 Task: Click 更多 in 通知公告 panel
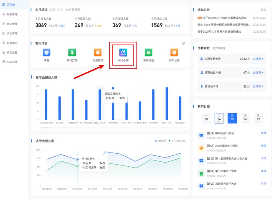pyautogui.click(x=263, y=9)
